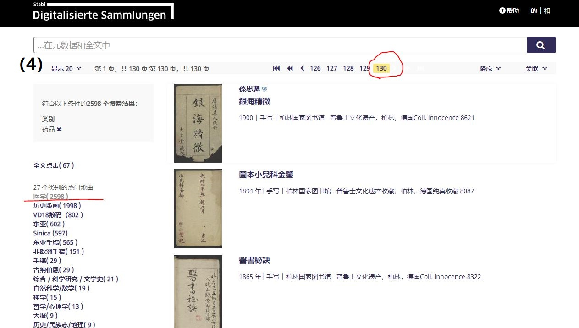This screenshot has width=579, height=328.
Task: Expand the 降序 sort order dropdown
Action: pos(490,69)
